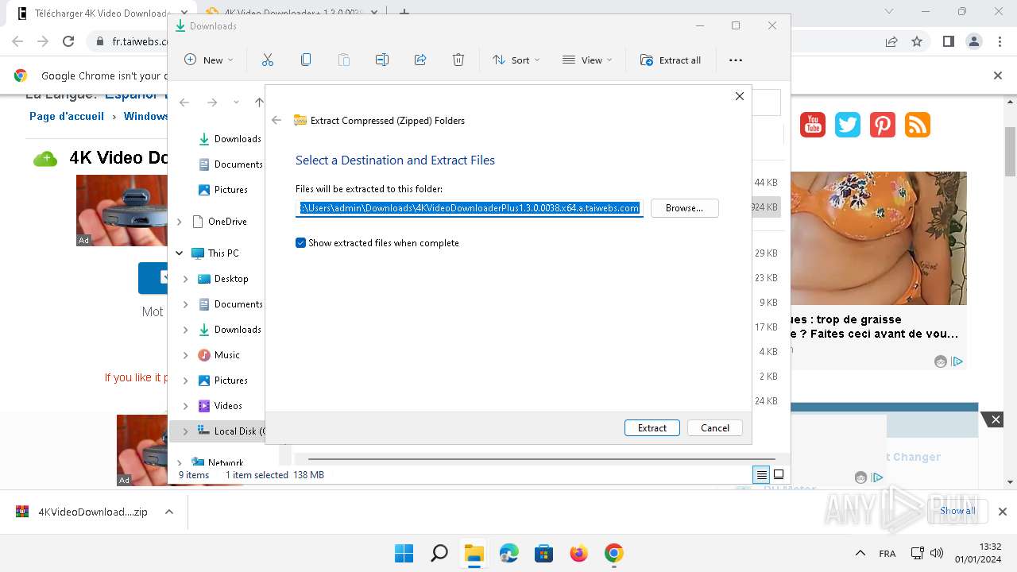Open the Twitter social icon on the webpage
Screen dimensions: 1017x572
pyautogui.click(x=848, y=125)
